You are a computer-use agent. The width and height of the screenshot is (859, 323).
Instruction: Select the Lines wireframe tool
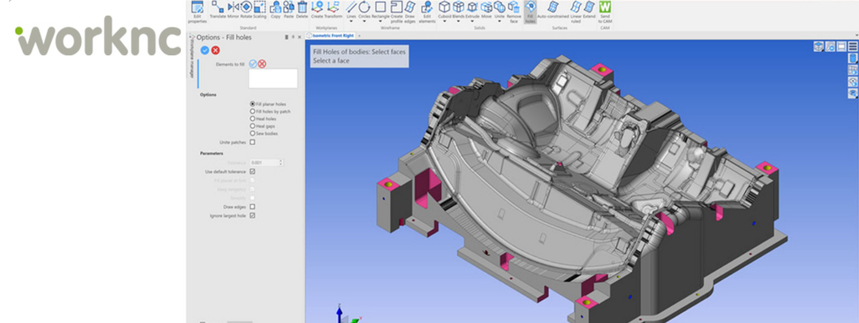tap(351, 10)
